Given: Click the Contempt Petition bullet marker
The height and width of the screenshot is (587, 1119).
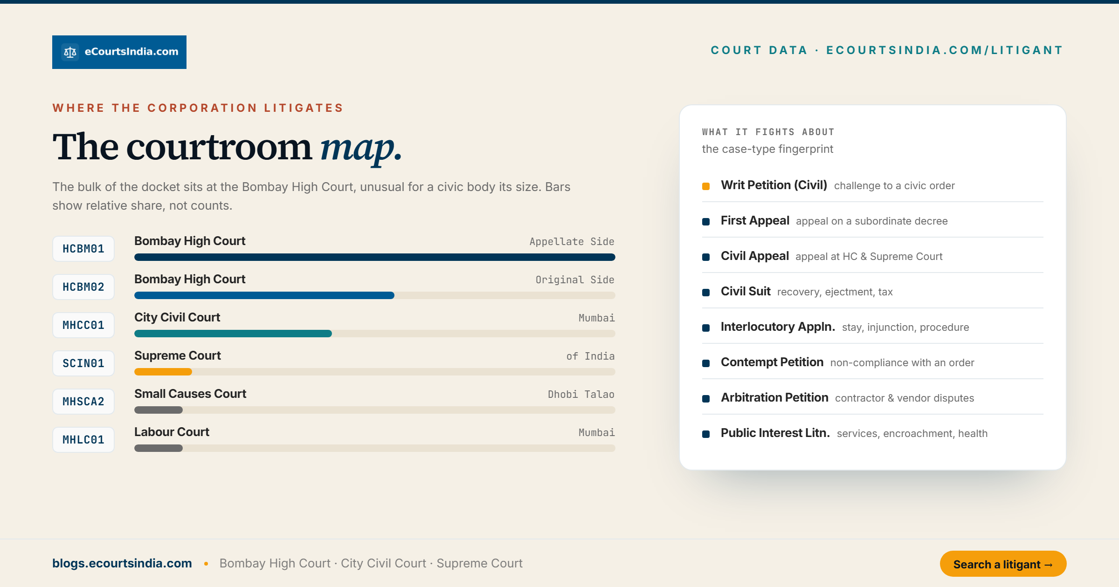Looking at the screenshot, I should [x=706, y=363].
